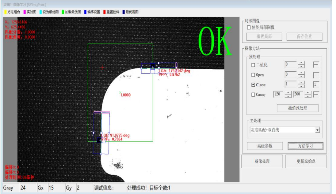Check the Open morphology checkbox
This screenshot has height=194, width=336.
(253, 75)
